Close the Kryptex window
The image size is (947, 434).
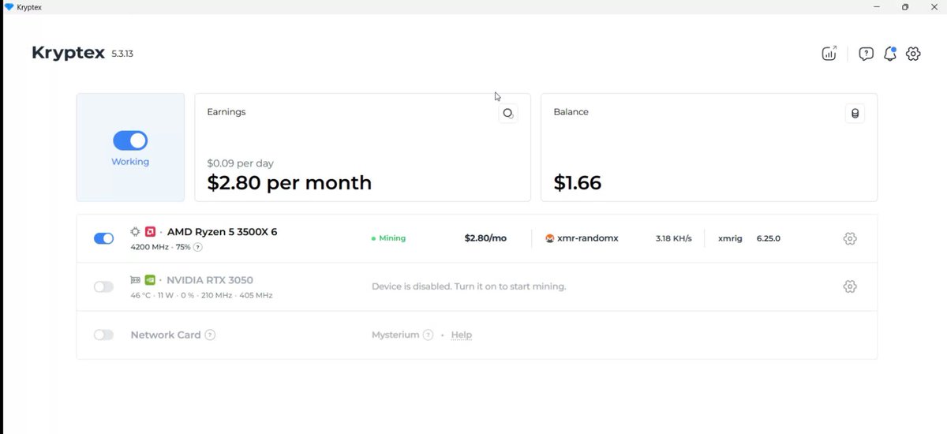(x=934, y=7)
